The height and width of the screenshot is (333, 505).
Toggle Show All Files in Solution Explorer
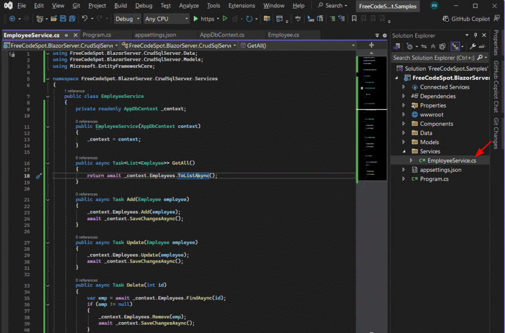pyautogui.click(x=443, y=46)
